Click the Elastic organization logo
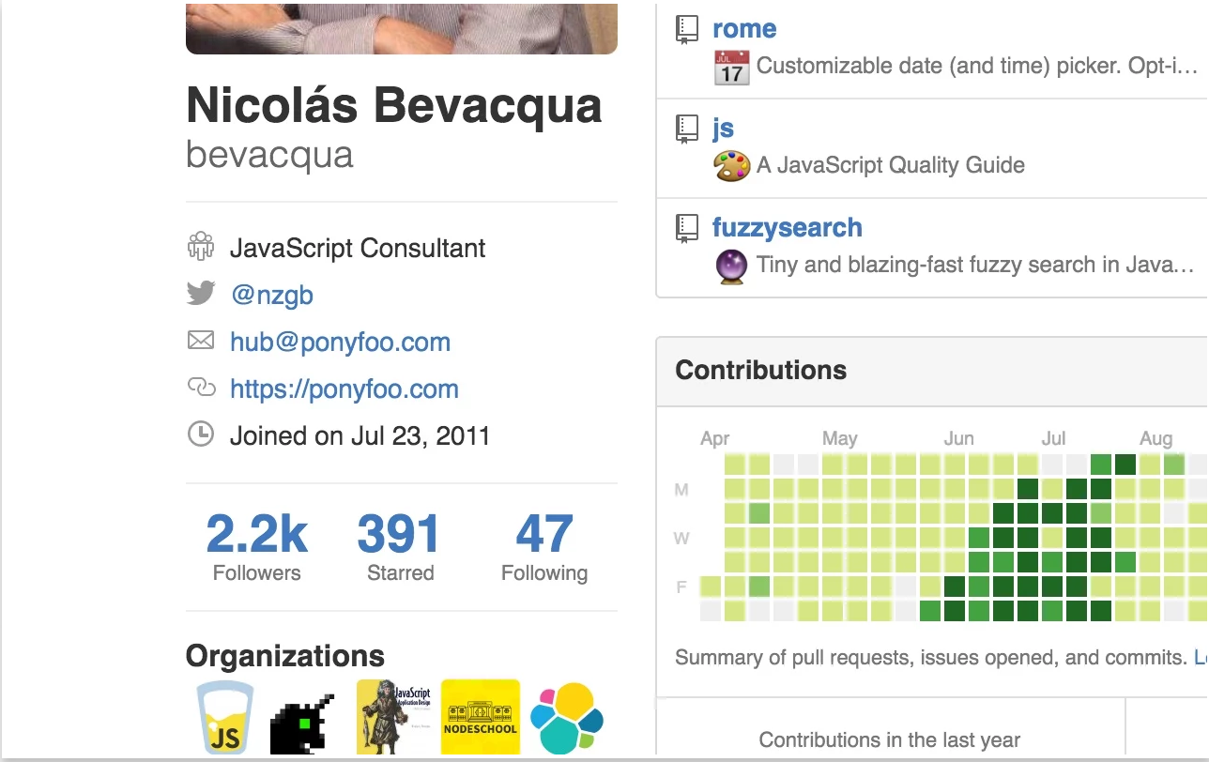The width and height of the screenshot is (1209, 762). (x=565, y=716)
